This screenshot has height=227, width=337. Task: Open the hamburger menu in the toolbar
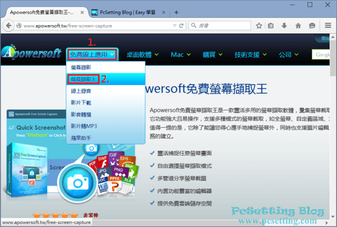[326, 25]
